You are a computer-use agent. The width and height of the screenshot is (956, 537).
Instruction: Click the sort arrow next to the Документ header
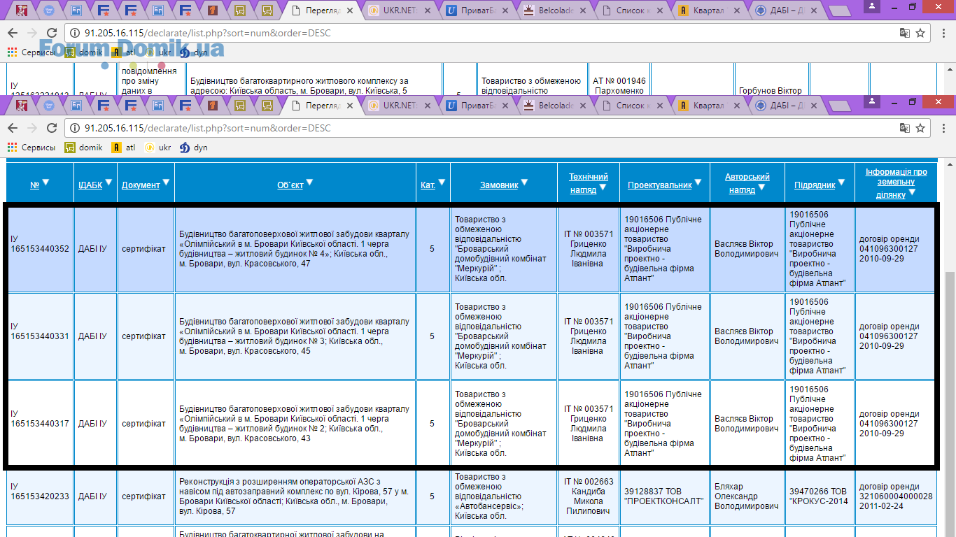coord(167,182)
